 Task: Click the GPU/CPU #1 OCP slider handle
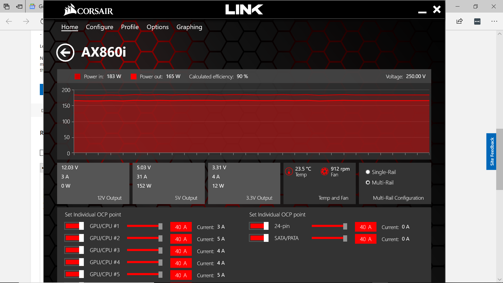tap(160, 226)
